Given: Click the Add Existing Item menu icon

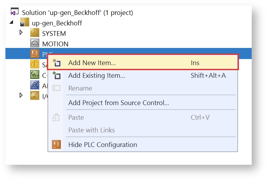Looking at the screenshot, I should point(56,75).
